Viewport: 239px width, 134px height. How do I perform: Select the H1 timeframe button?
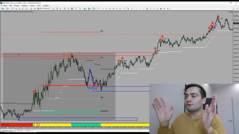pyautogui.click(x=114, y=9)
